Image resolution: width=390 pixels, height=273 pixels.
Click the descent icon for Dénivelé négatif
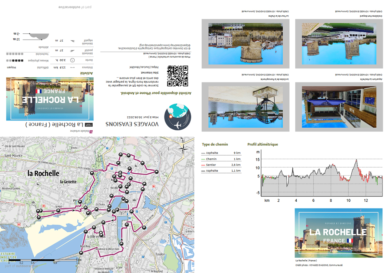point(73,41)
